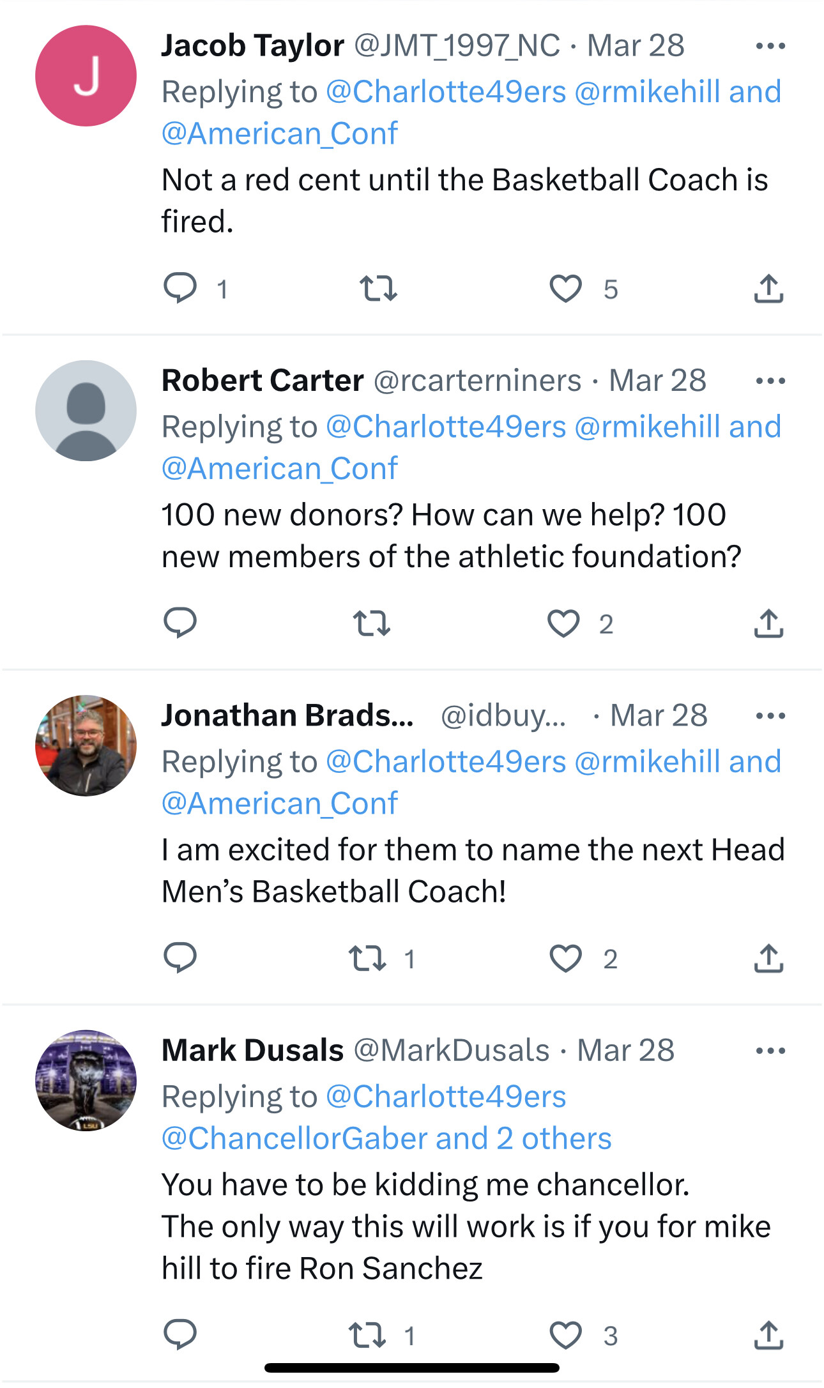This screenshot has height=1388, width=824.
Task: Reply to Robert Carter's tweet
Action: click(180, 623)
